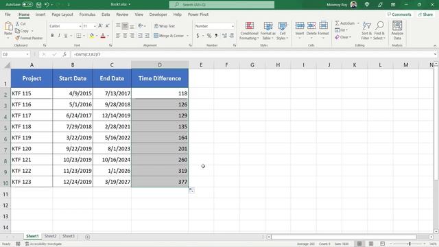Toggle the AutoSave switch
Screen dimensions: 439x247
pos(27,5)
